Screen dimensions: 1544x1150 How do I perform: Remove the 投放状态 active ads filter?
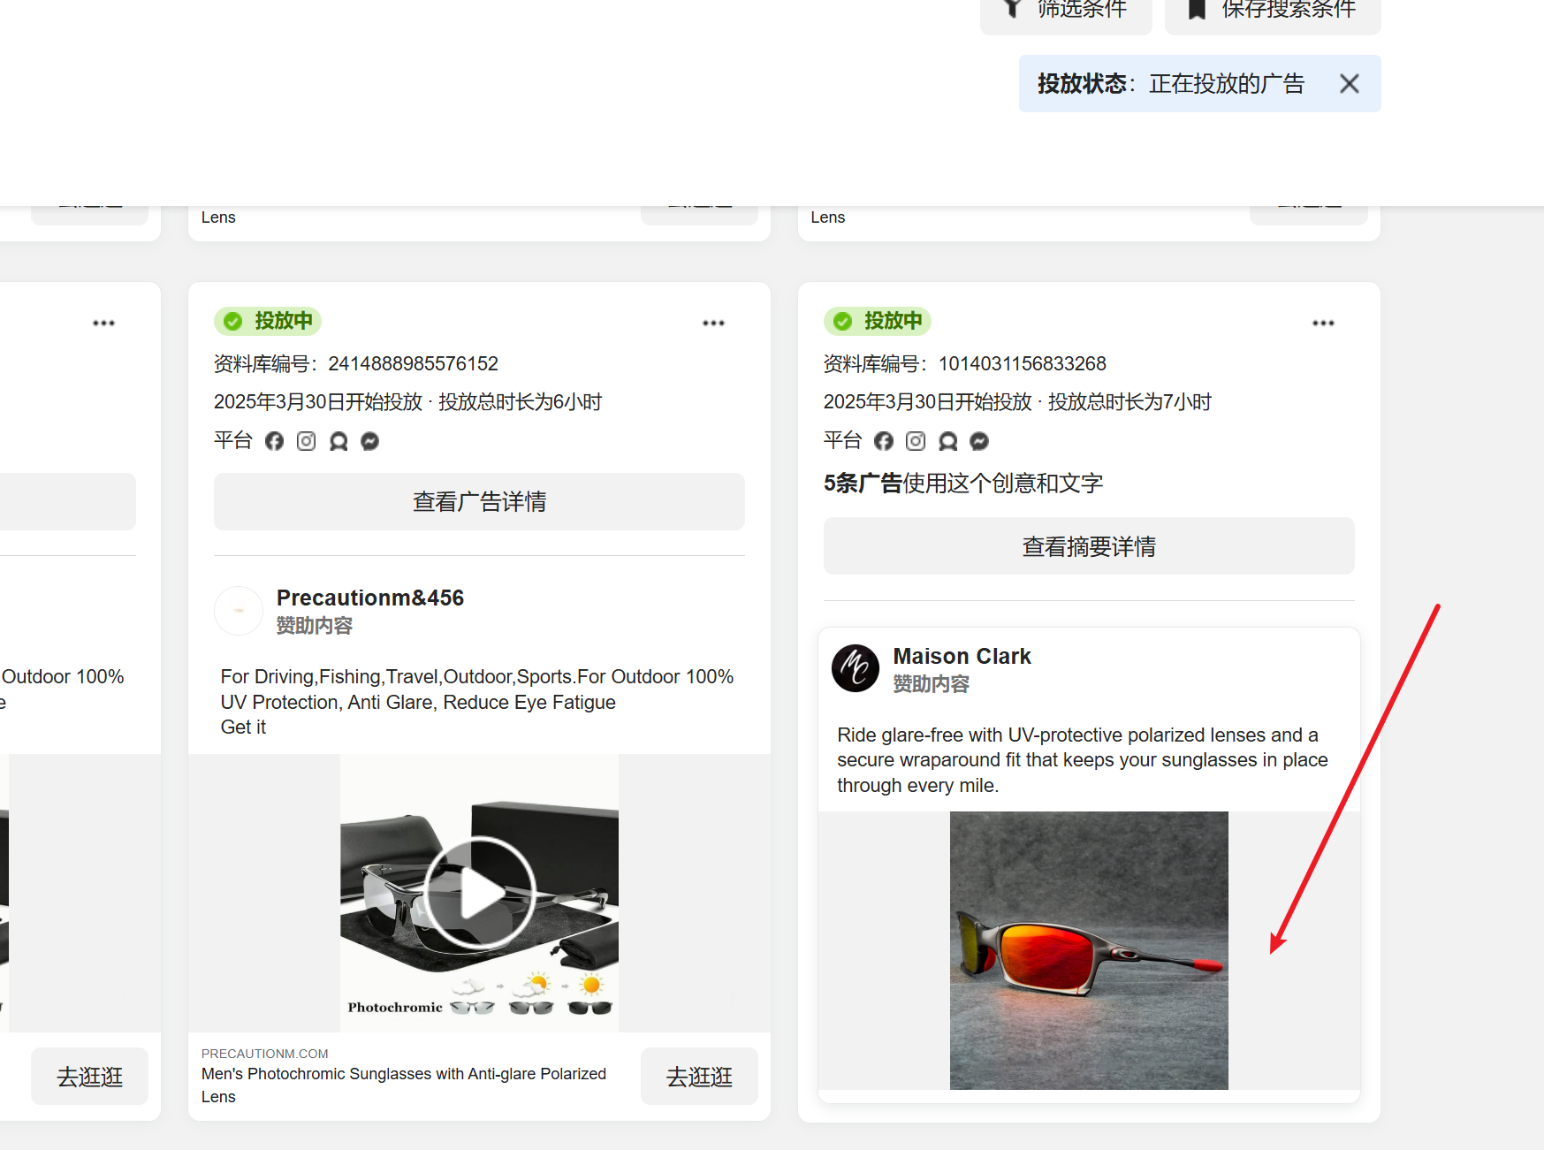point(1349,84)
